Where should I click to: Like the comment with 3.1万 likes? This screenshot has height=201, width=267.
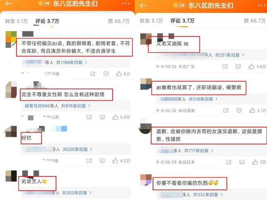252,111
